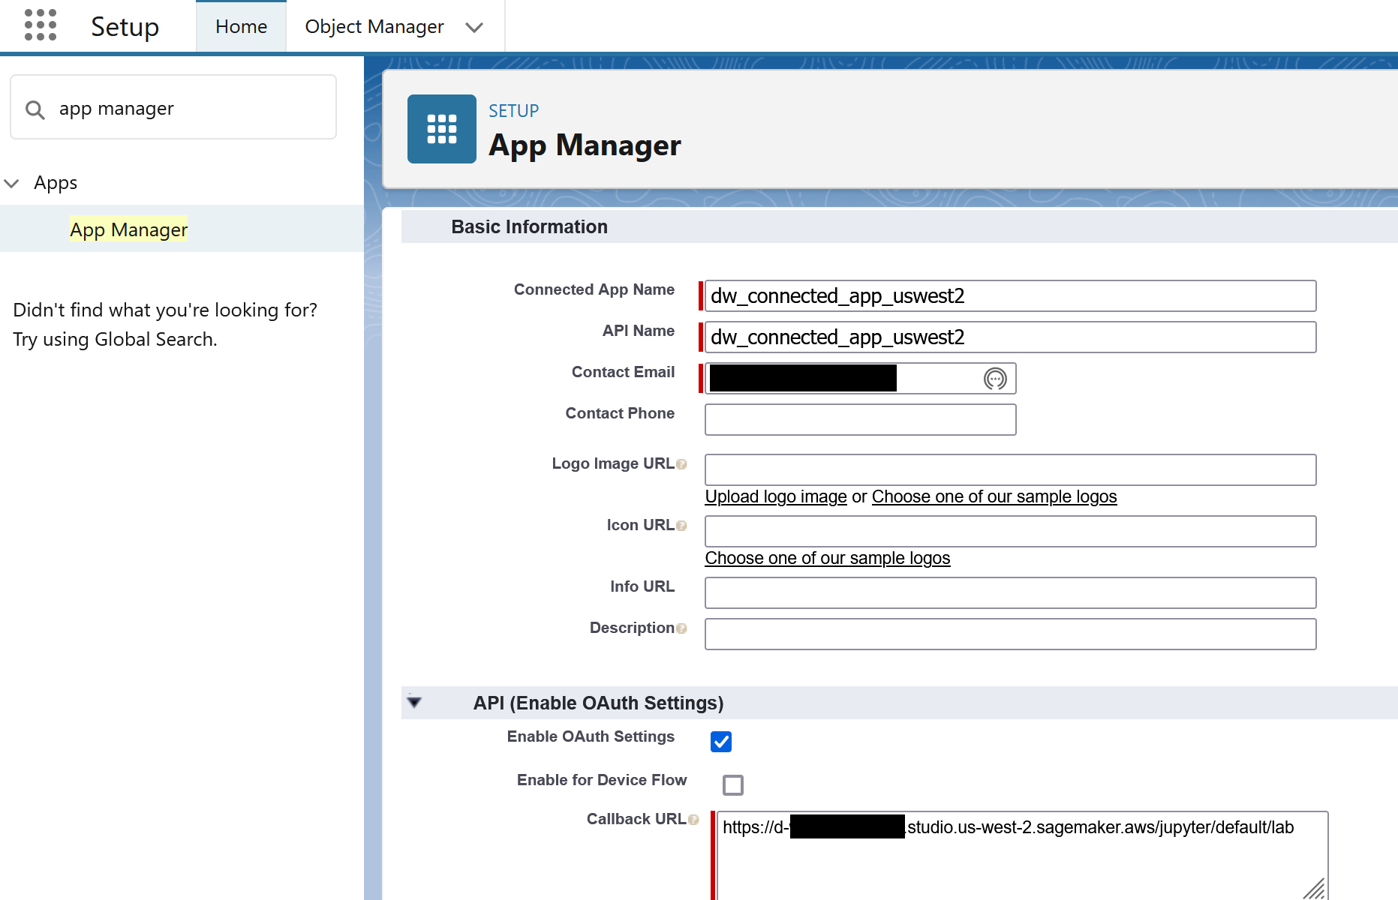Select App Manager in the sidebar tree
Screen dimensions: 1398x900
128,229
